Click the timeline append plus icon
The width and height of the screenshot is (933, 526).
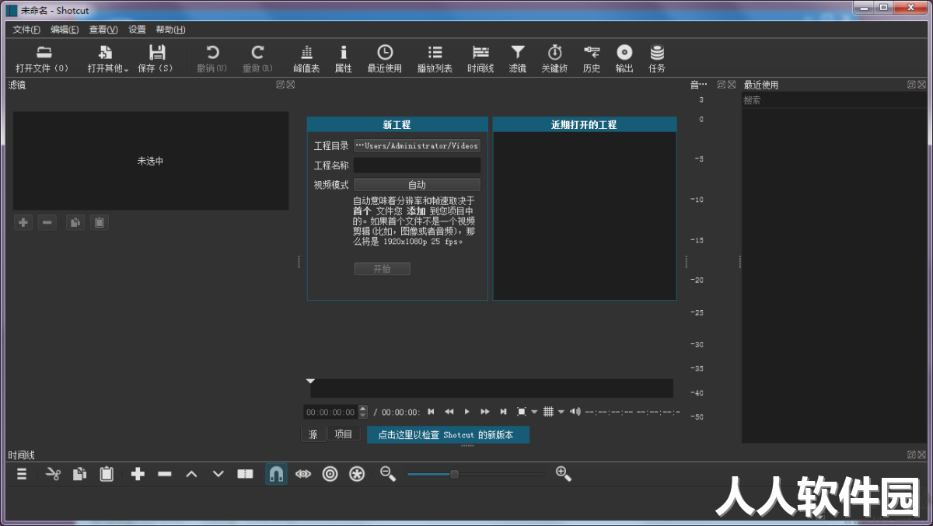[x=138, y=474]
